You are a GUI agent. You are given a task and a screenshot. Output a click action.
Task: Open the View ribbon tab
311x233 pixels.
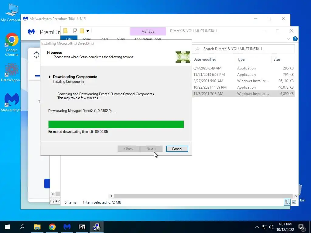[121, 39]
